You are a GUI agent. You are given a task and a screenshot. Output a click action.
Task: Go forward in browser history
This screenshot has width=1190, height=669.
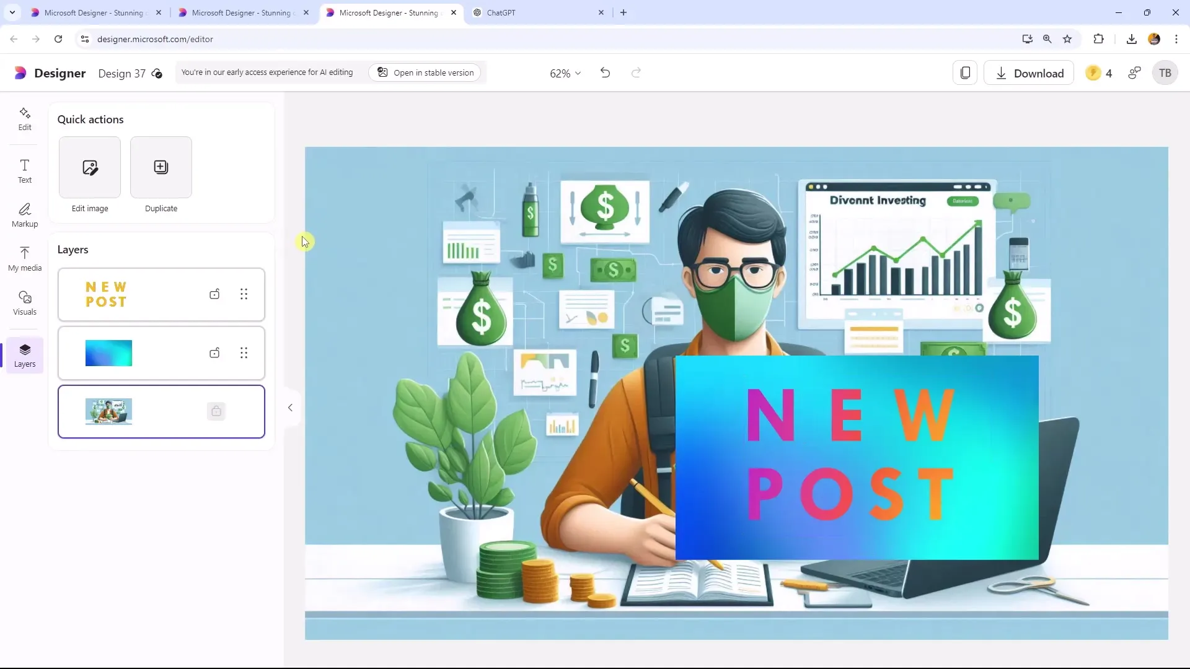[36, 39]
